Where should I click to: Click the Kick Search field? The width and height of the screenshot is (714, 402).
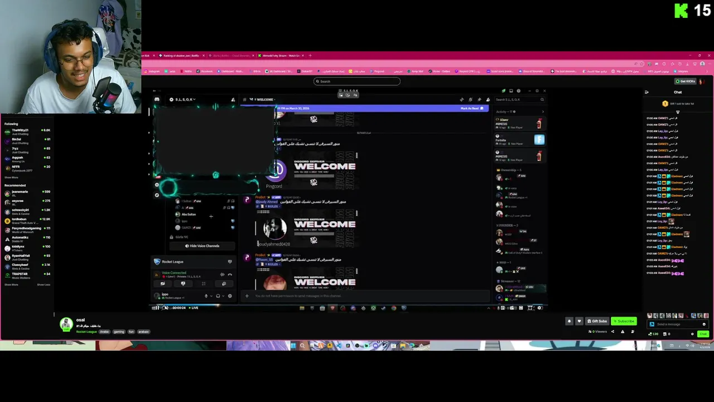click(x=357, y=81)
